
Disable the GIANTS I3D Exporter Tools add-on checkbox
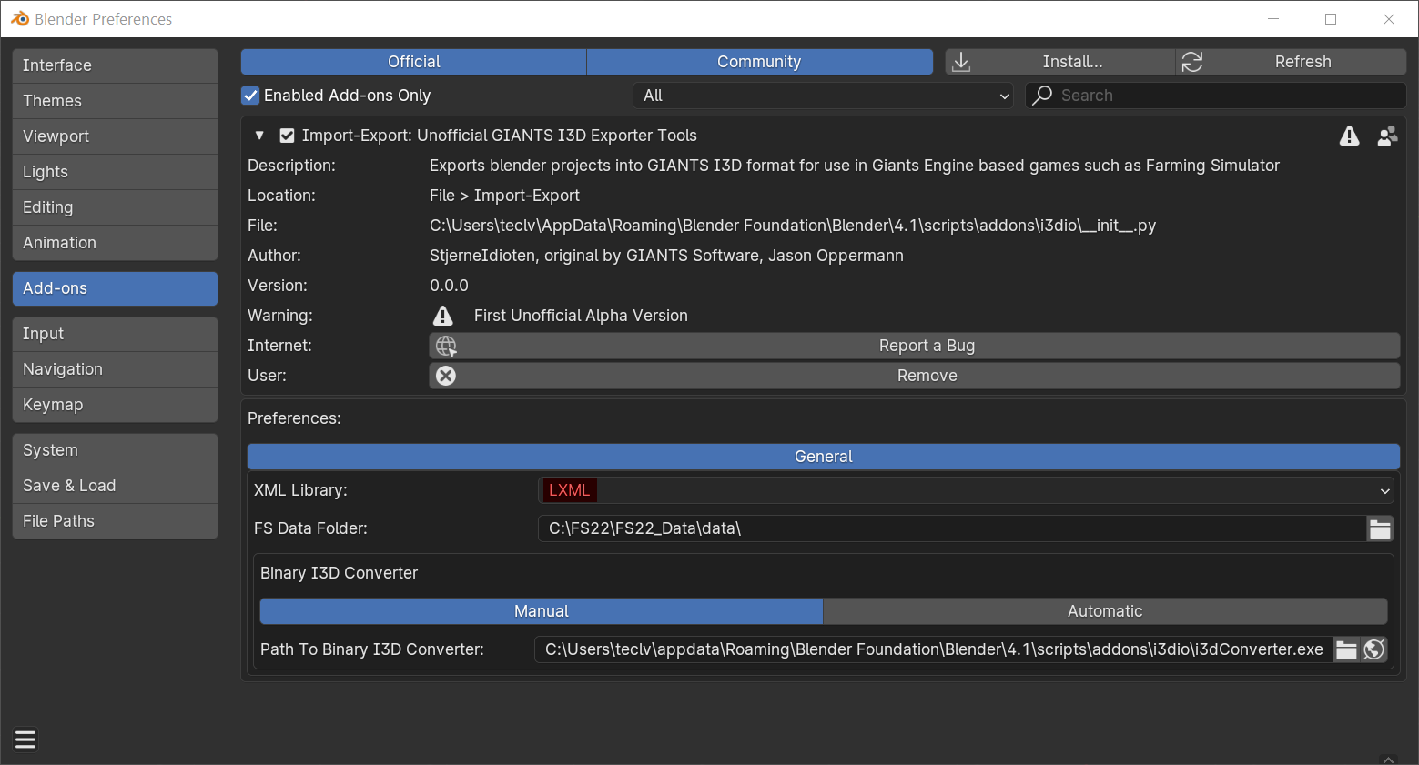tap(287, 136)
